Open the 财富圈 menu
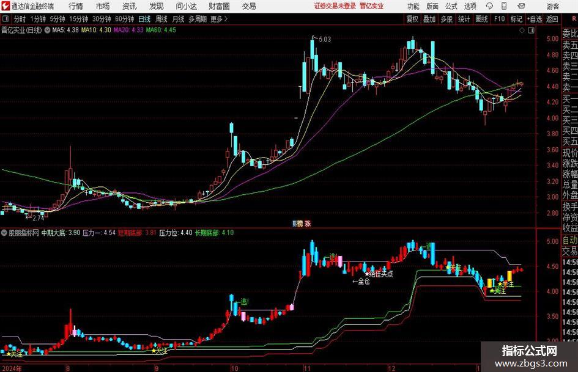 (x=219, y=6)
